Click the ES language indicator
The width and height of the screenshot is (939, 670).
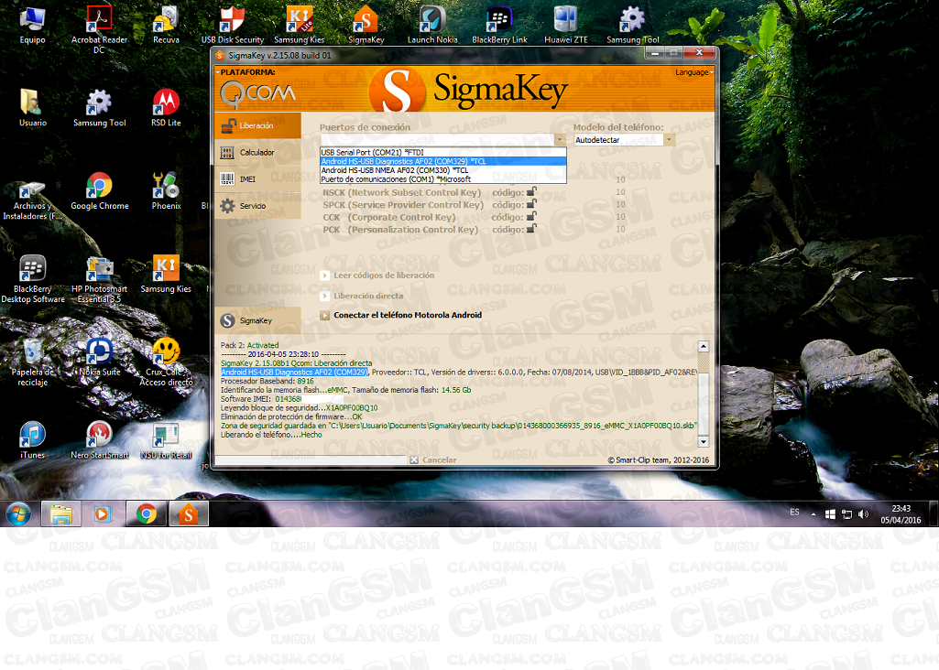pyautogui.click(x=794, y=513)
